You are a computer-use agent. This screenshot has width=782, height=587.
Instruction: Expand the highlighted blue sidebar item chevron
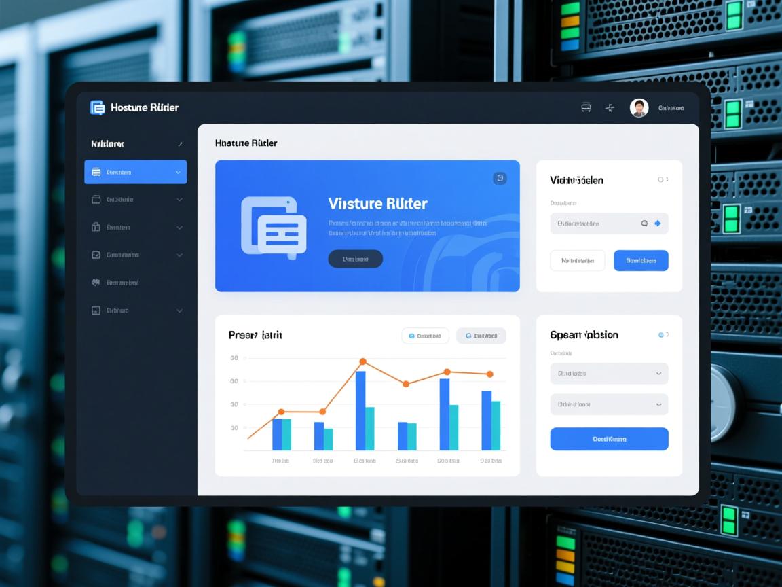tap(179, 173)
